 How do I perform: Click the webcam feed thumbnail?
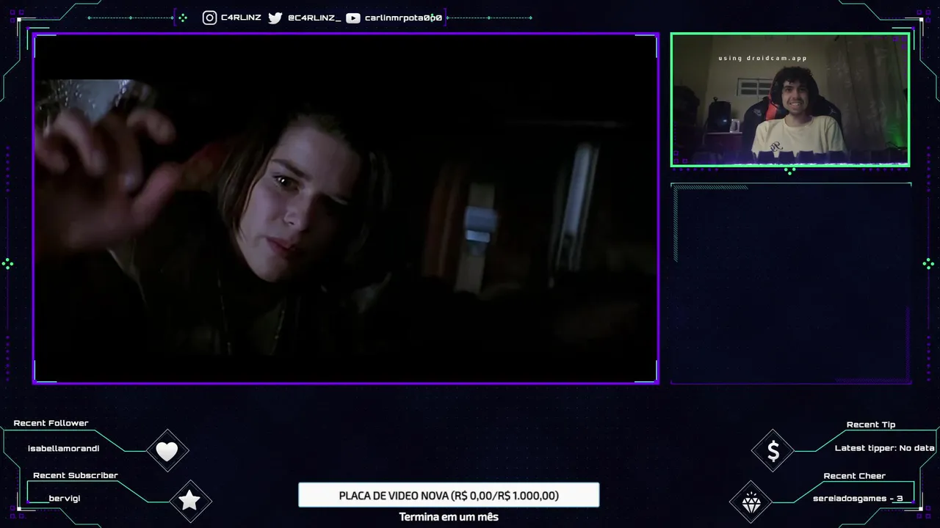790,100
